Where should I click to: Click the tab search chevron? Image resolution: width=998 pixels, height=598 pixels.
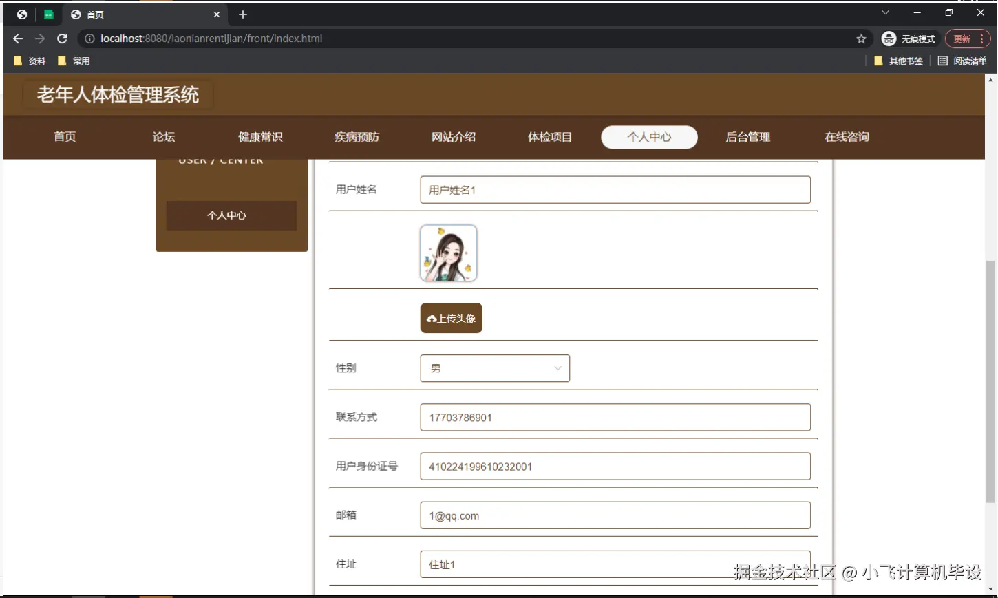tap(885, 12)
